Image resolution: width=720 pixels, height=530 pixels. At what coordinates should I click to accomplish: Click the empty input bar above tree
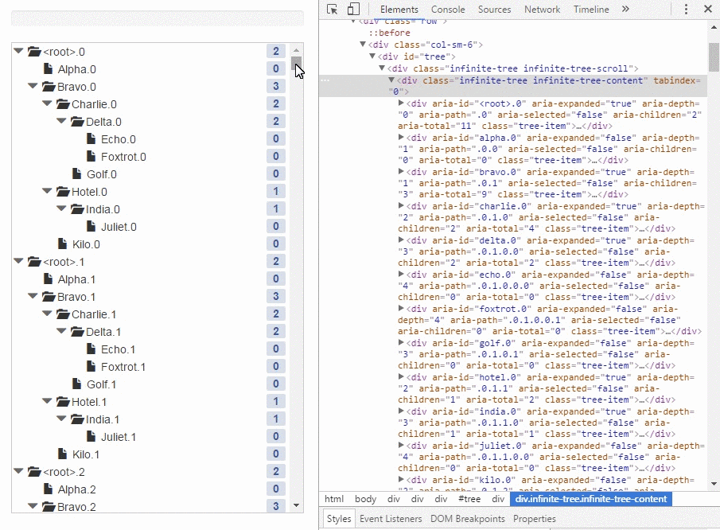click(x=157, y=18)
